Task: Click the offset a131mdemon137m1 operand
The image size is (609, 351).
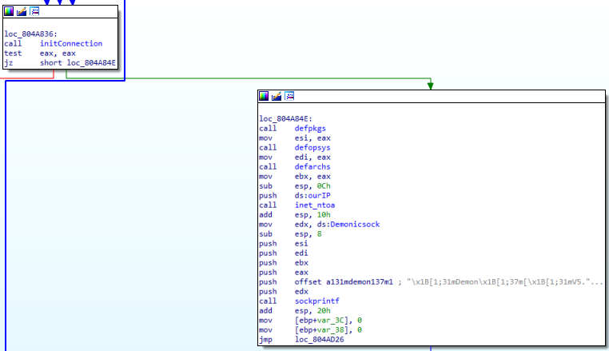Action: click(x=344, y=281)
